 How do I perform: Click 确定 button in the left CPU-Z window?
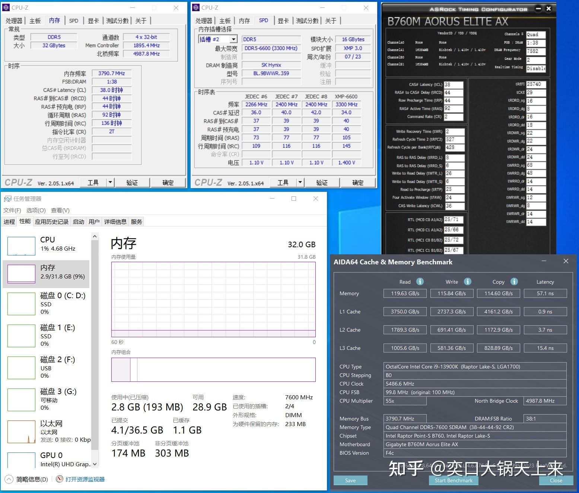pyautogui.click(x=168, y=182)
